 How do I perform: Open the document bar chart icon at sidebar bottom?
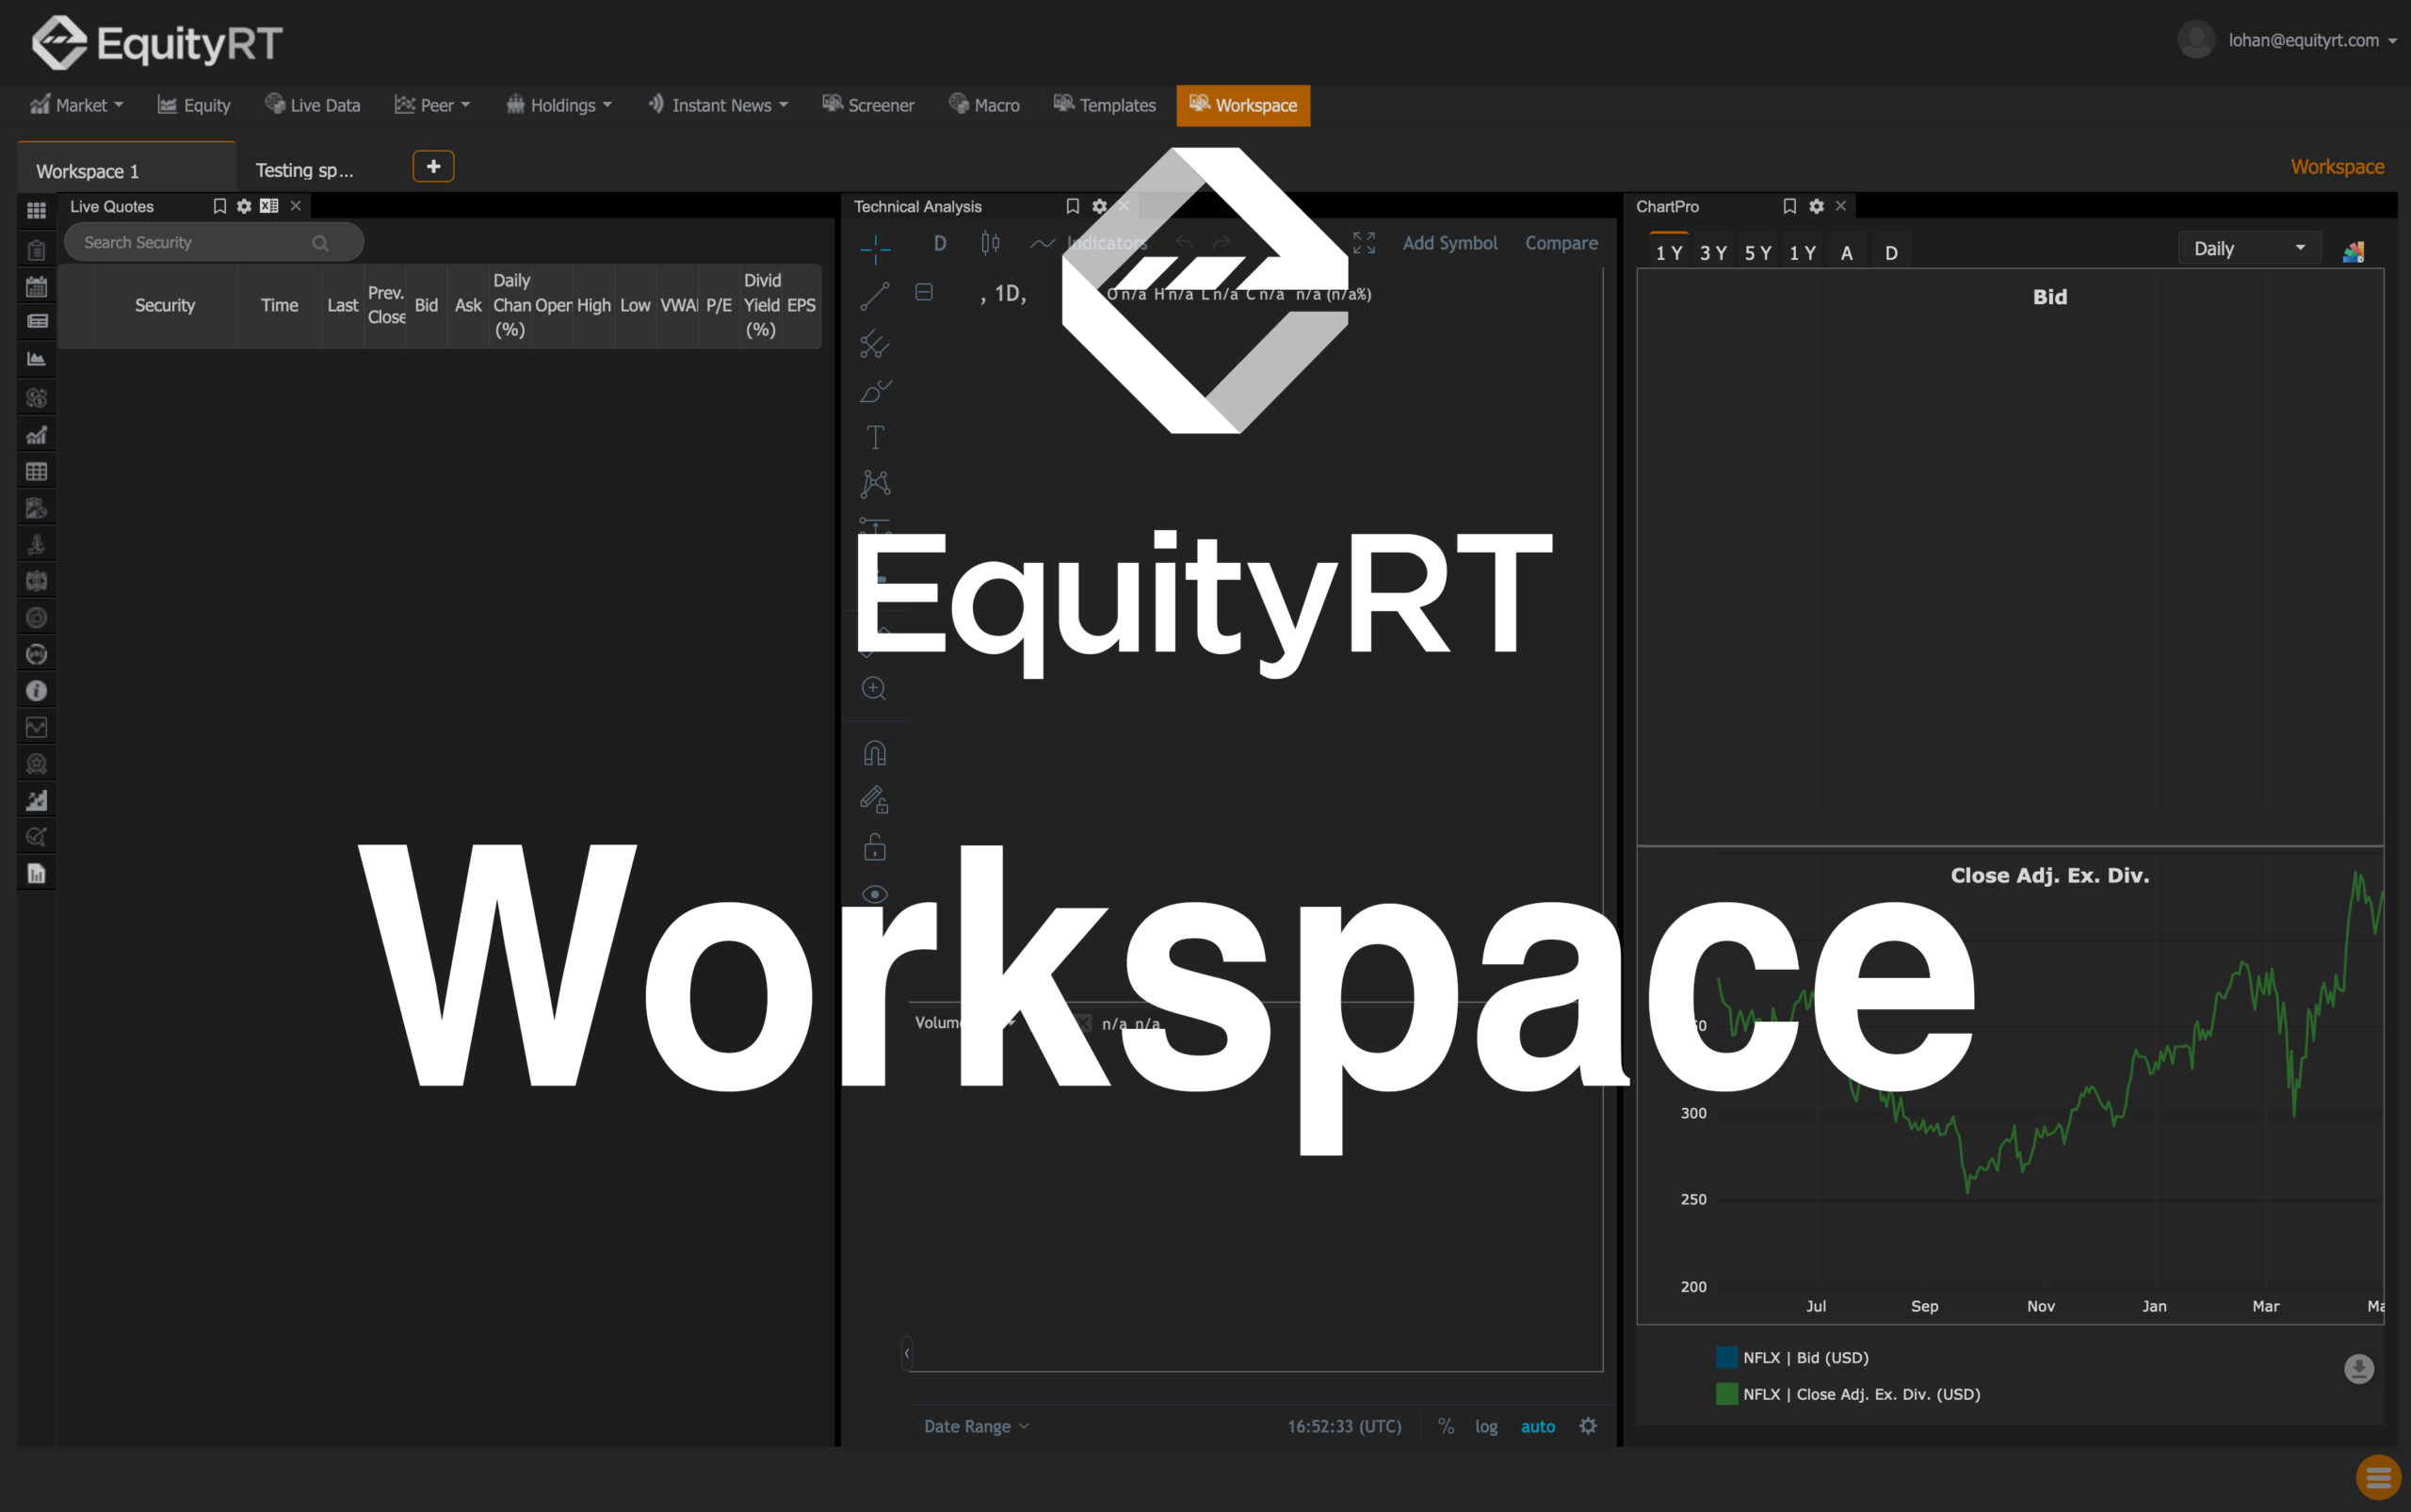(x=37, y=873)
